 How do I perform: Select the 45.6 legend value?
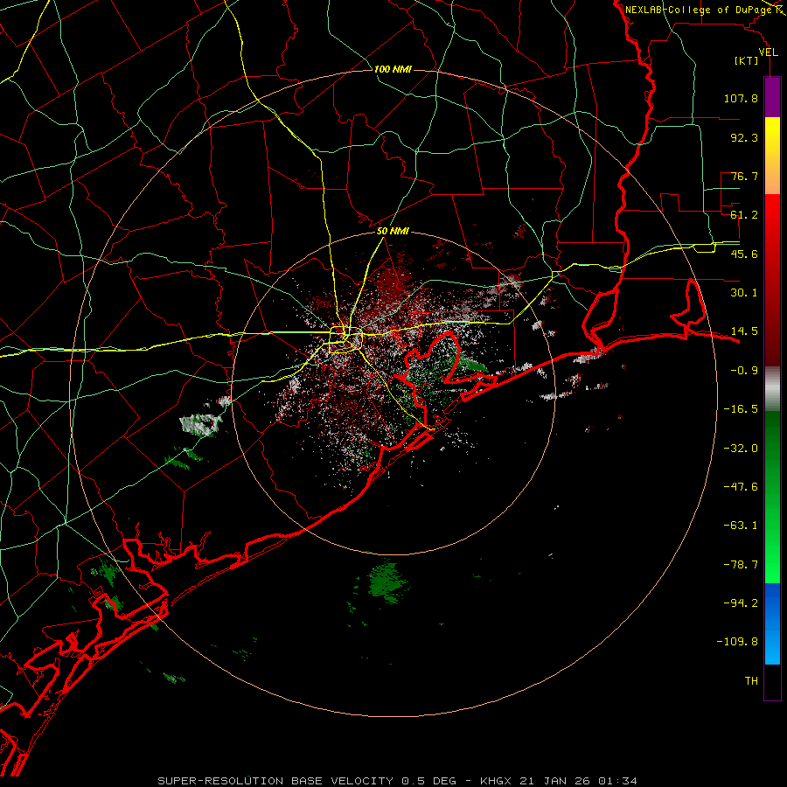point(744,254)
